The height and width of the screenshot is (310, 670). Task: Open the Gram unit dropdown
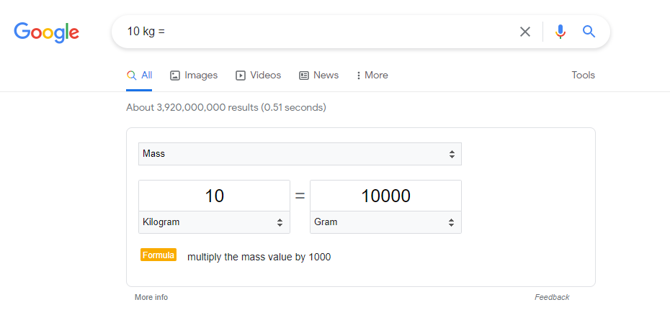point(385,222)
